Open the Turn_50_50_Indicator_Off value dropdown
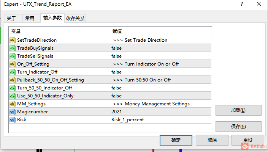Screen dimensions: 268x152 (161, 88)
